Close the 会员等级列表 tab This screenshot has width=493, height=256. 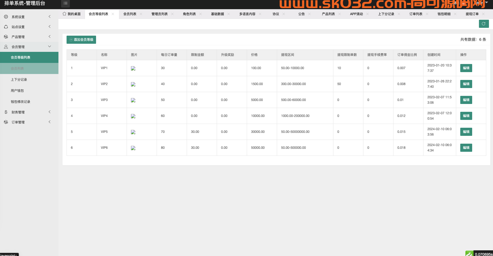tap(113, 14)
